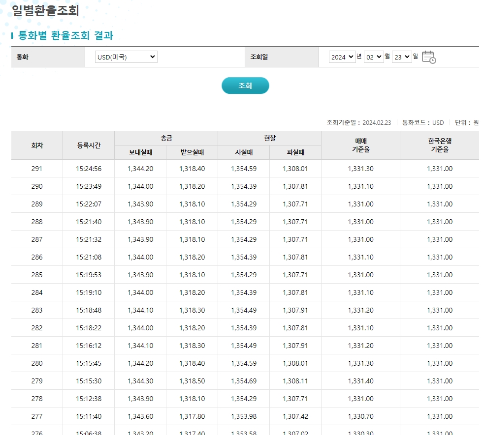
Task: Click the 현찰 column group header
Action: [x=269, y=137]
